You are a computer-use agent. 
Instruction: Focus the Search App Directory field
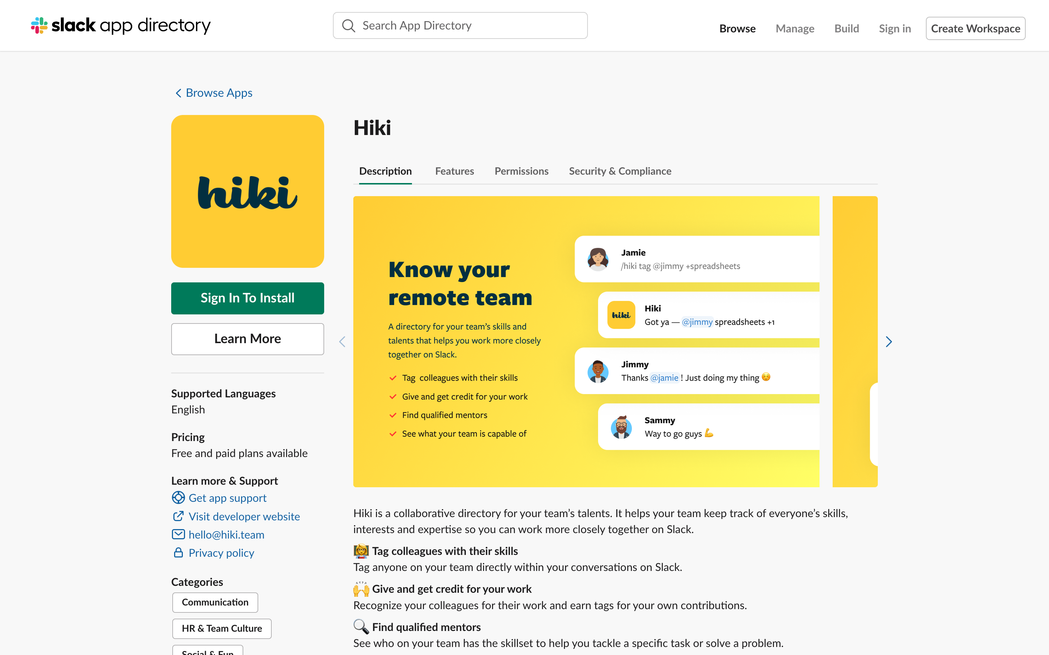(460, 25)
